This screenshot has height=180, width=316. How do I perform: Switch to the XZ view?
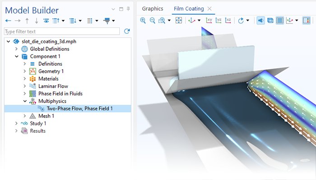pyautogui.click(x=228, y=20)
